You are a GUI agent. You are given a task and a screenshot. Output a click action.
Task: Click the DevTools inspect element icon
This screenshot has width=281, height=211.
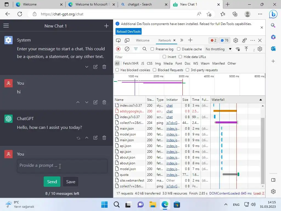click(x=118, y=40)
